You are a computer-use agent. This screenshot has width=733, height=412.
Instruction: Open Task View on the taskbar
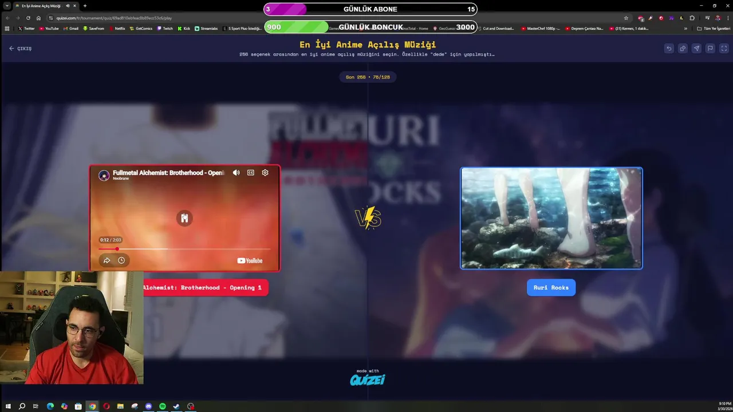(x=36, y=406)
